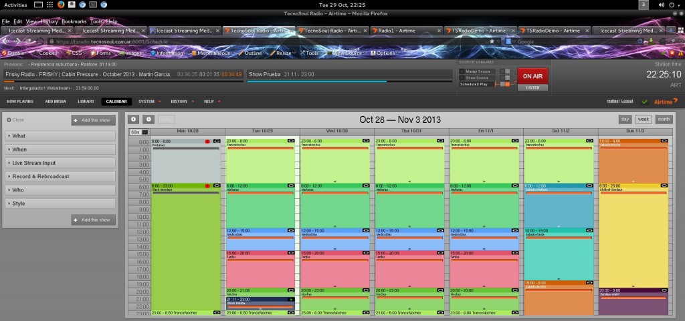Click the red record icon on the Monday 0:00 show
This screenshot has width=685, height=321.
point(208,141)
